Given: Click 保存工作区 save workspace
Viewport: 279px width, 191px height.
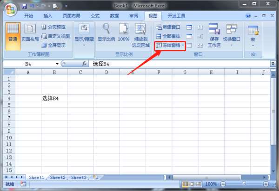Looking at the screenshot, I should tap(214, 35).
